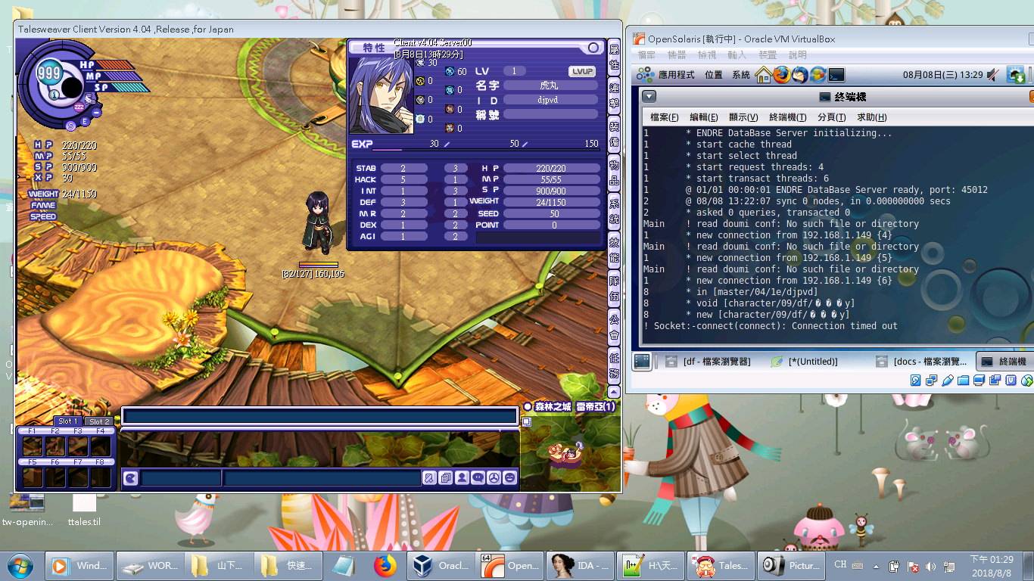This screenshot has width=1034, height=581.
Task: Click VirtualBox hard disk activity status icon
Action: (x=915, y=381)
